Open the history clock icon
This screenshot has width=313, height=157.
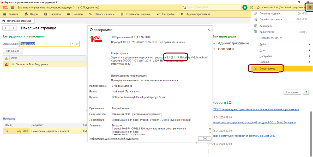click(x=252, y=8)
